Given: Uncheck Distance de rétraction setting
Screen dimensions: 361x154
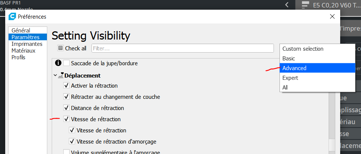Looking at the screenshot, I should (66, 108).
